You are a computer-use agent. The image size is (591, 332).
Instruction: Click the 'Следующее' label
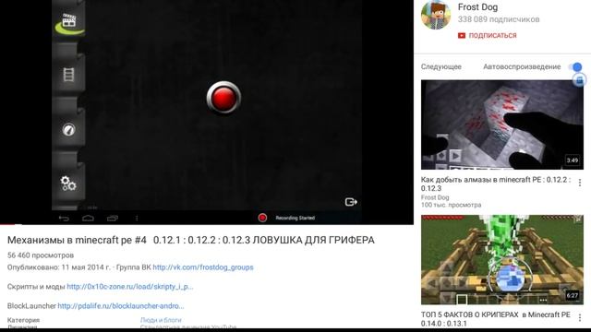click(x=441, y=66)
